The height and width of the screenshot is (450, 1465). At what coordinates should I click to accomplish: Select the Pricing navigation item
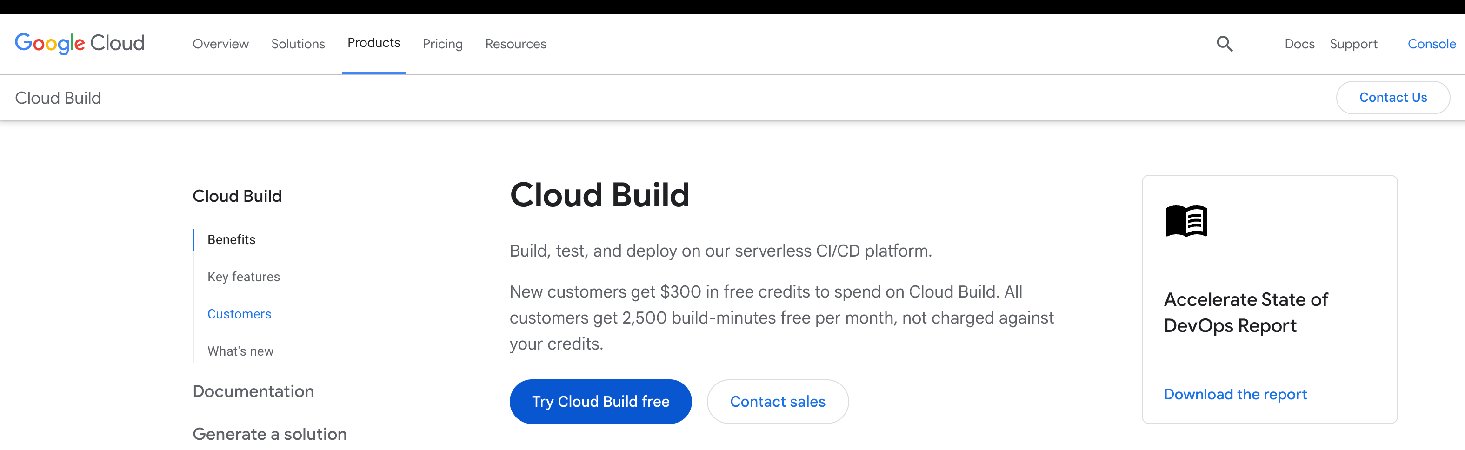[442, 44]
